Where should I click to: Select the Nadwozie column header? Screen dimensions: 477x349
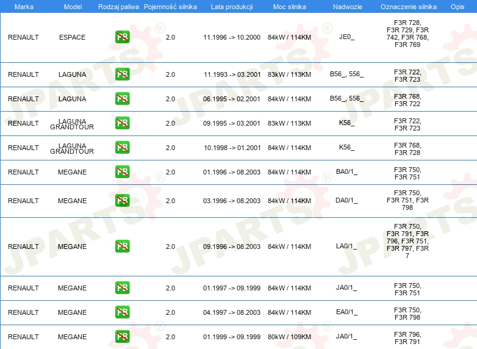pyautogui.click(x=346, y=6)
